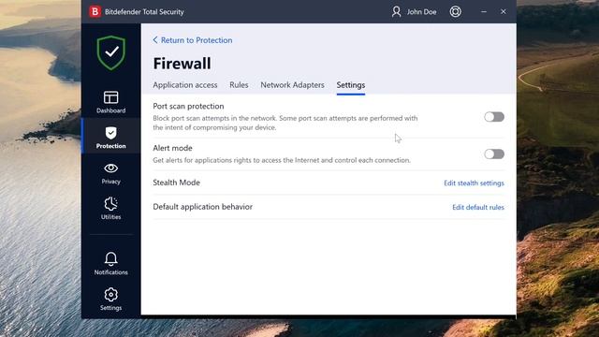The width and height of the screenshot is (599, 337).
Task: Open John Doe account profile
Action: pyautogui.click(x=414, y=12)
